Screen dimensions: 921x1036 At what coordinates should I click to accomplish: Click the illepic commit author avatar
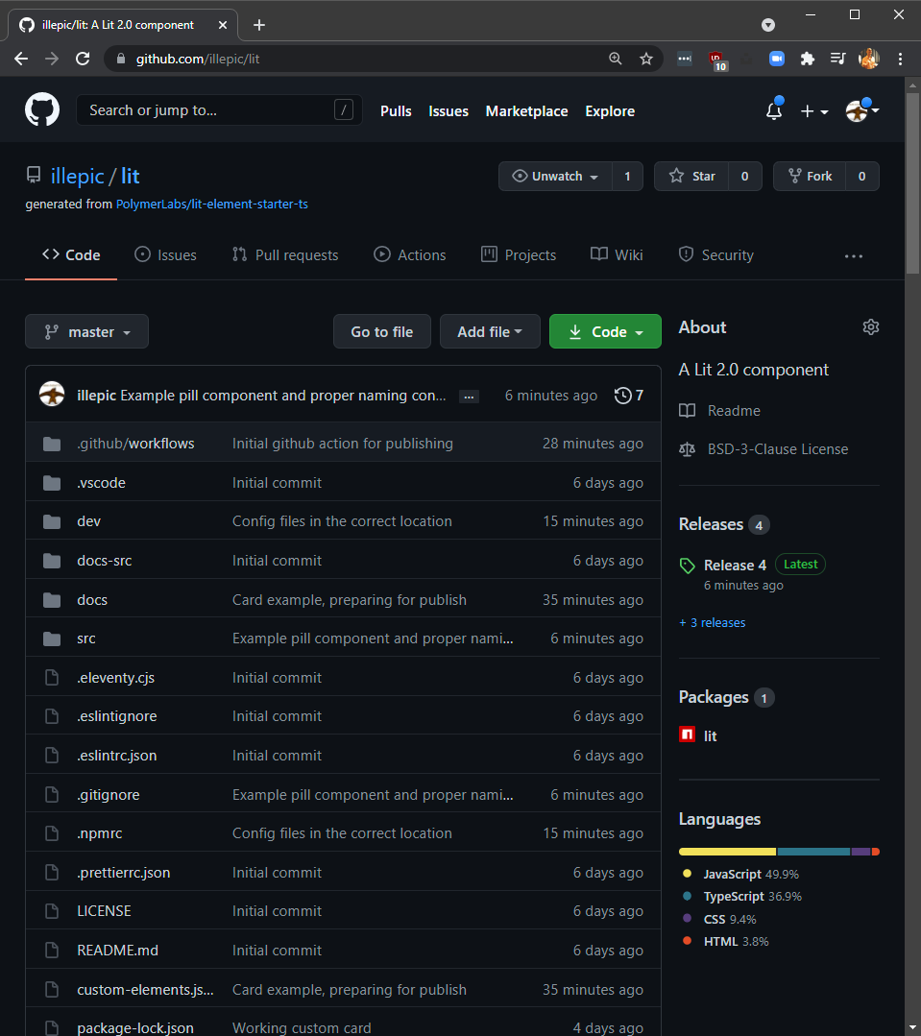point(52,395)
